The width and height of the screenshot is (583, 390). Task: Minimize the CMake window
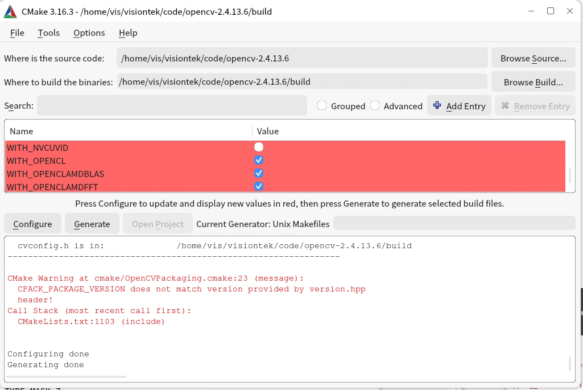click(531, 11)
